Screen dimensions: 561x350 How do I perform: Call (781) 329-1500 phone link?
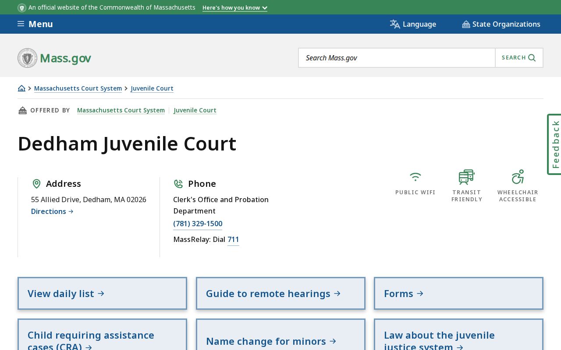pos(198,224)
